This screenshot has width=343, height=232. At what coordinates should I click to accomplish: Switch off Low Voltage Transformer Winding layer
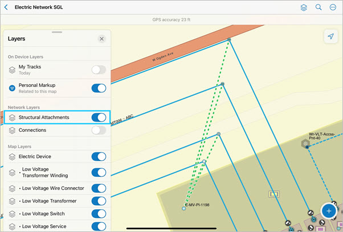(x=99, y=172)
